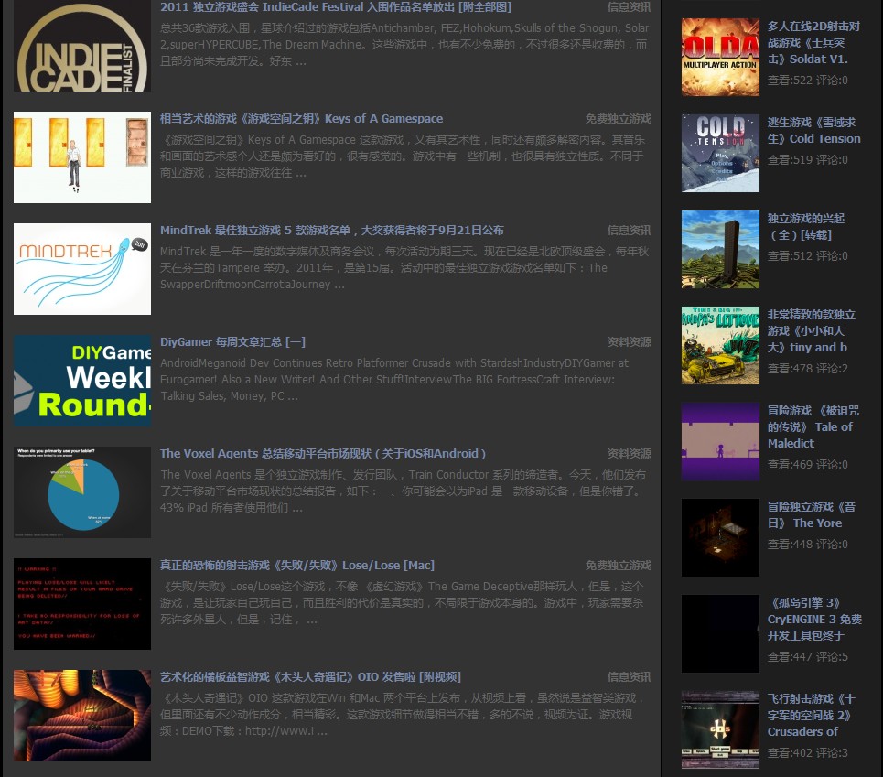The image size is (883, 777).
Task: Open the DiyGamer 每周文章汇总 article title
Action: 232,341
